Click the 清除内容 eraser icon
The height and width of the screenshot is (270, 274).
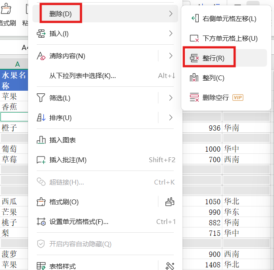tap(41, 56)
